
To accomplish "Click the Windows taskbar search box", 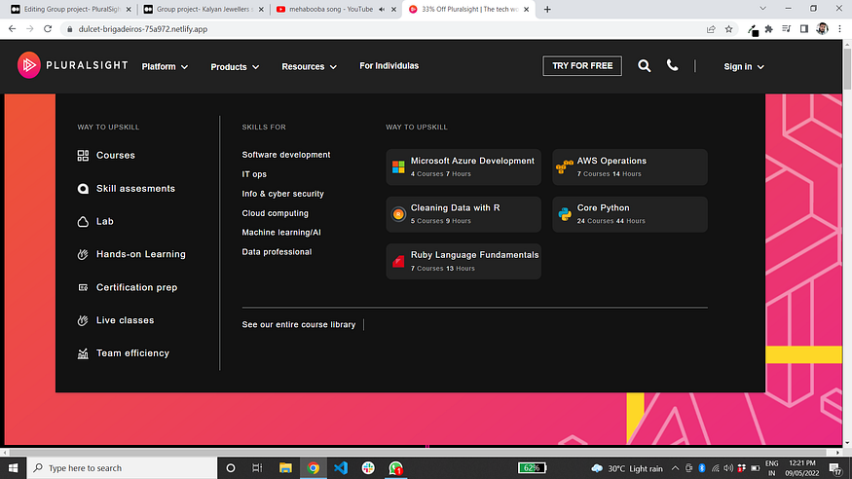I will click(x=122, y=467).
